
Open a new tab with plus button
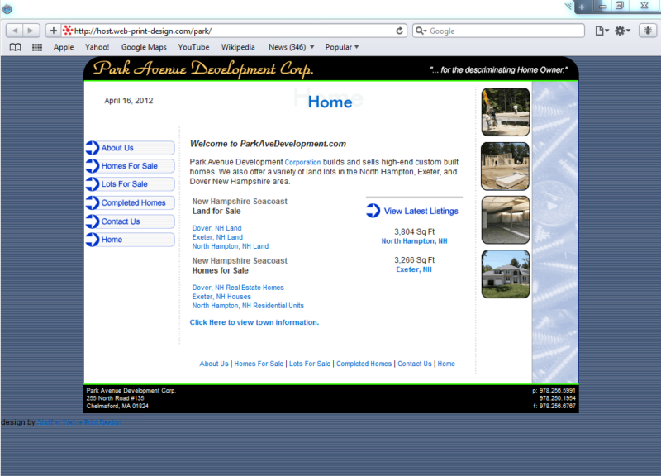pos(582,7)
